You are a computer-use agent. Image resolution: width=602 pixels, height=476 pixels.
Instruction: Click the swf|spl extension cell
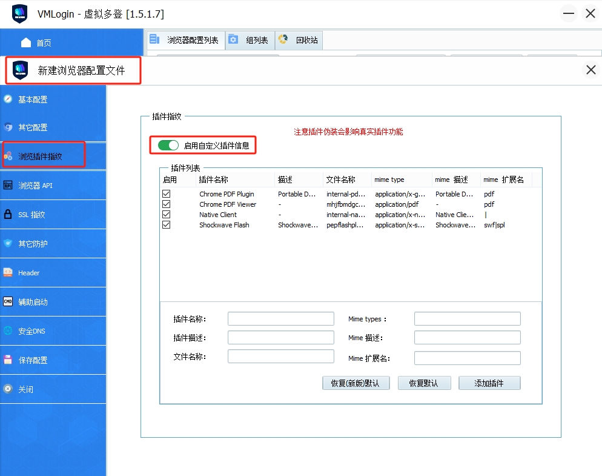(494, 225)
